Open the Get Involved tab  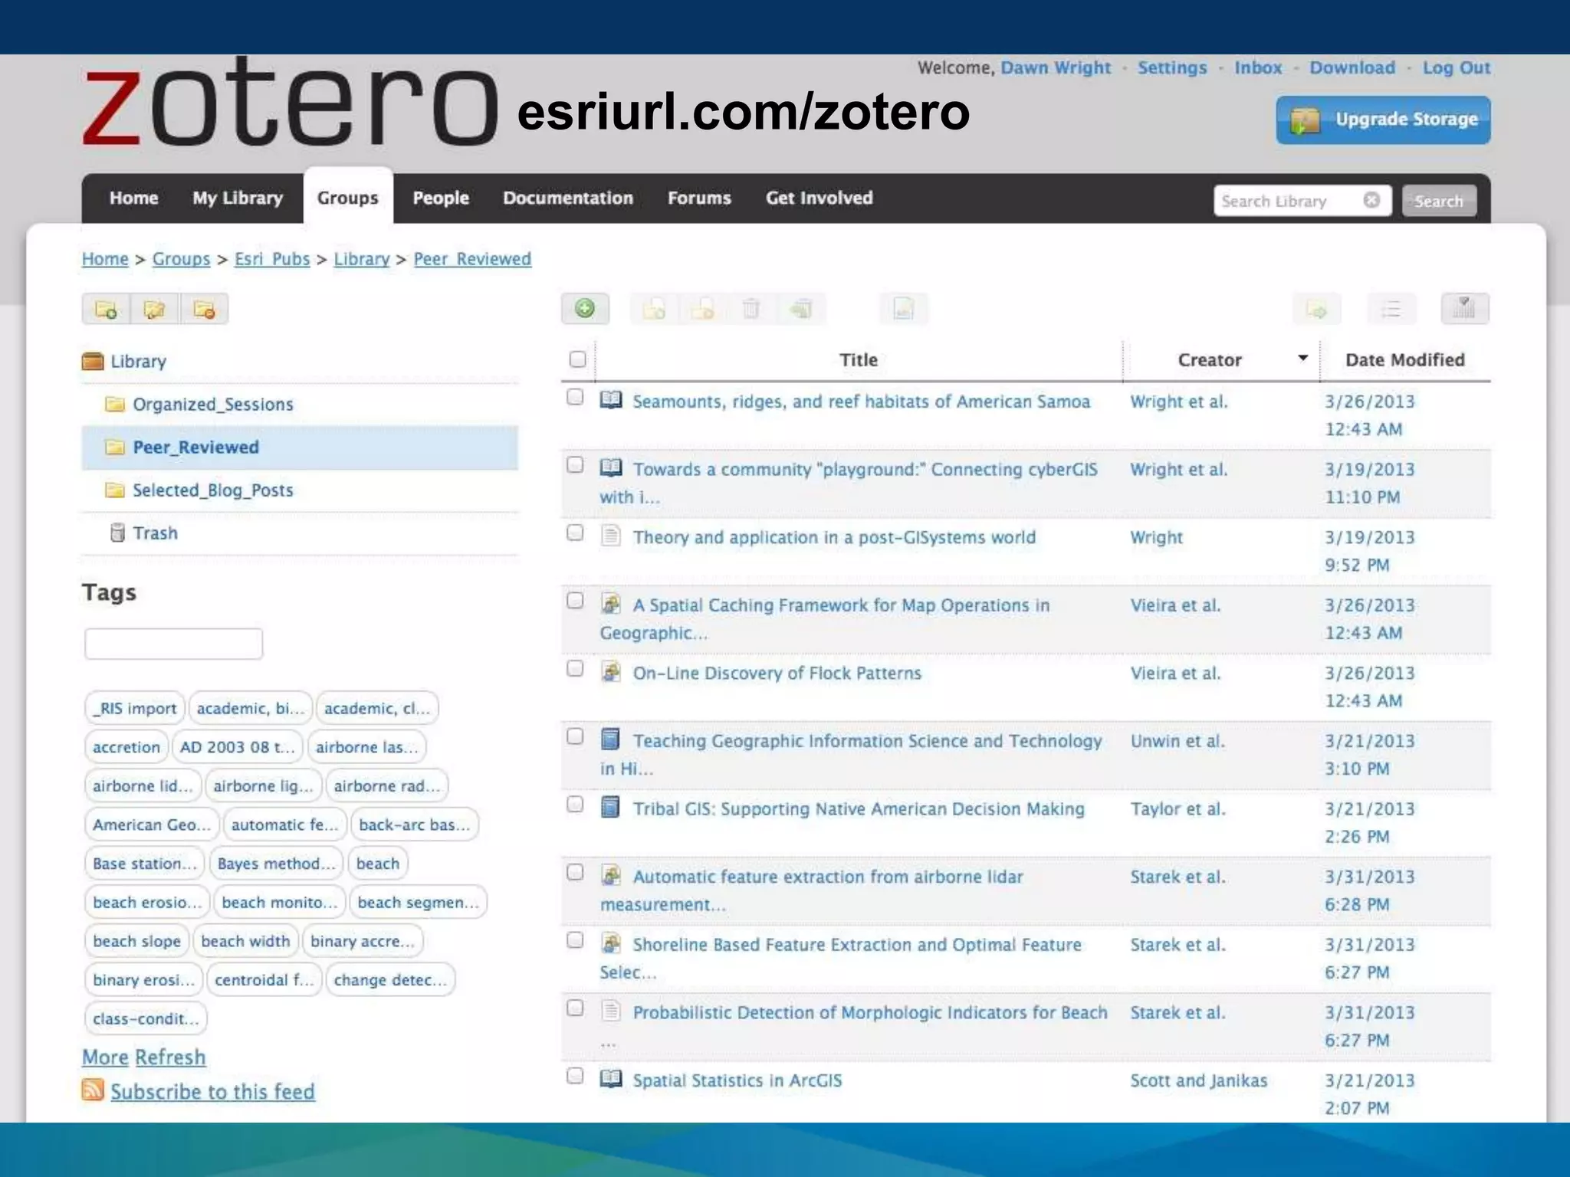pos(819,198)
